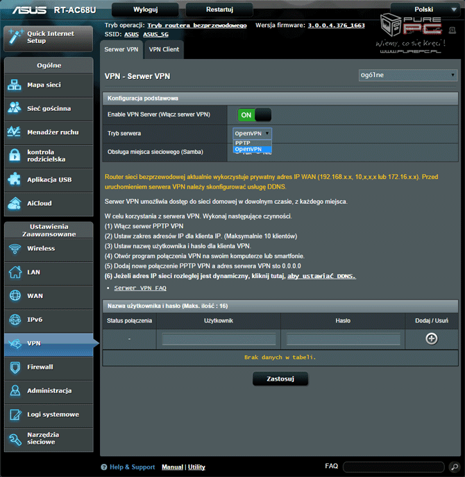Click the LAN house icon
The image size is (465, 477).
coord(15,272)
